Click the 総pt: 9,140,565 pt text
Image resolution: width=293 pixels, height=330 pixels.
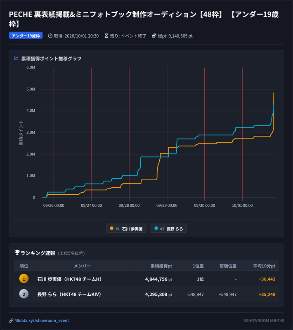click(175, 36)
